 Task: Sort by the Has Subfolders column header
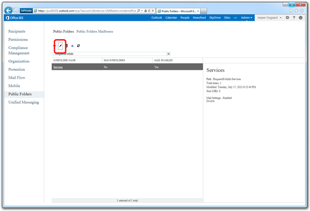(x=114, y=60)
